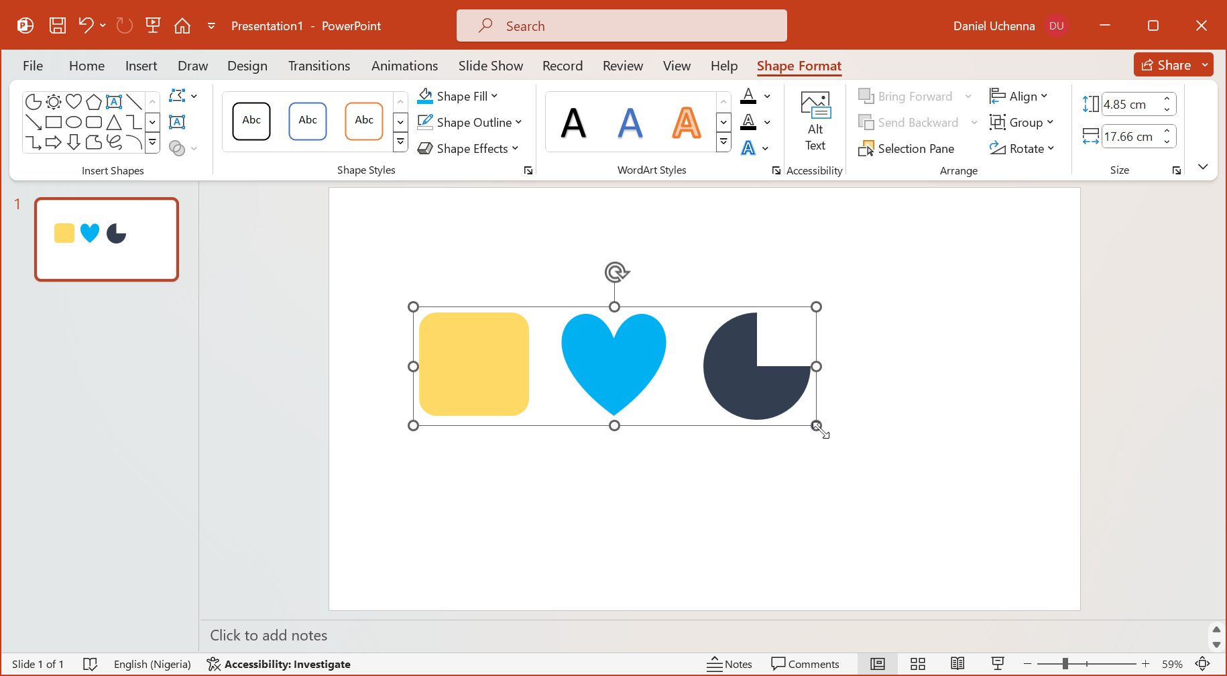Toggle the Notes pane

tap(729, 664)
